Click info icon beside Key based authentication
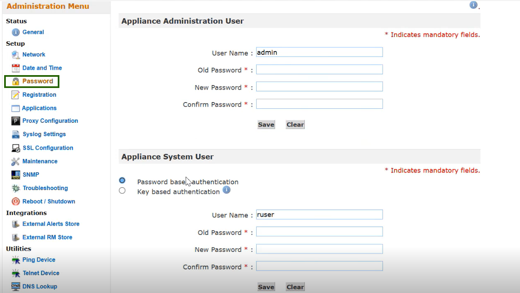Screen dimensions: 520x293 (x=226, y=190)
